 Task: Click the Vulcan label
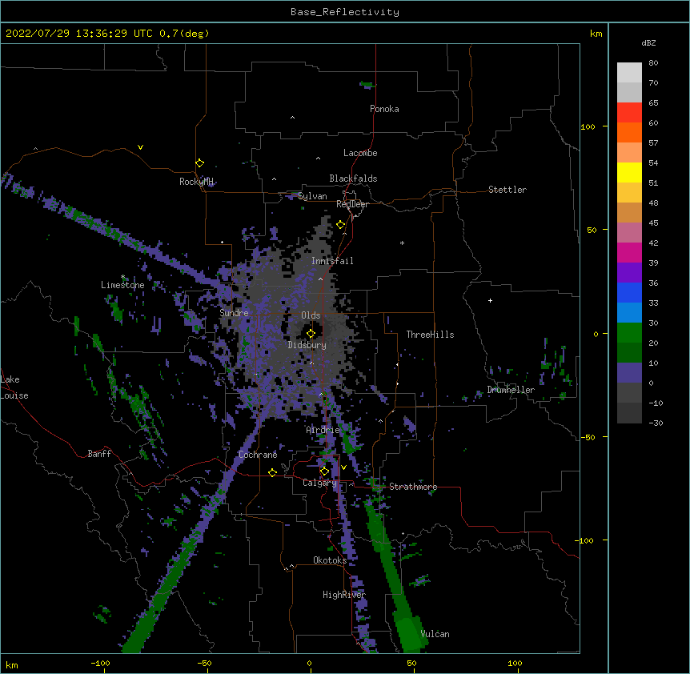coord(435,634)
